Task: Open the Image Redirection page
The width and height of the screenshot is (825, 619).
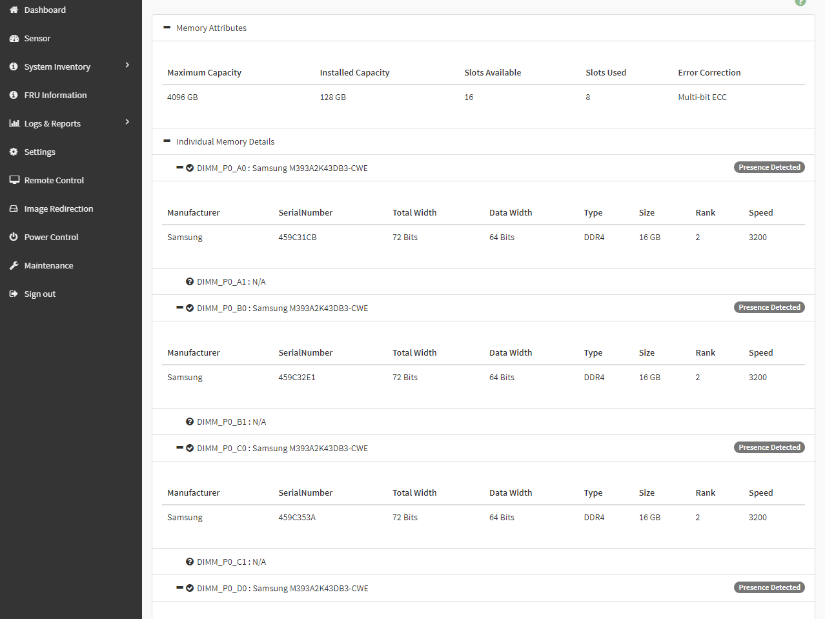Action: (71, 208)
